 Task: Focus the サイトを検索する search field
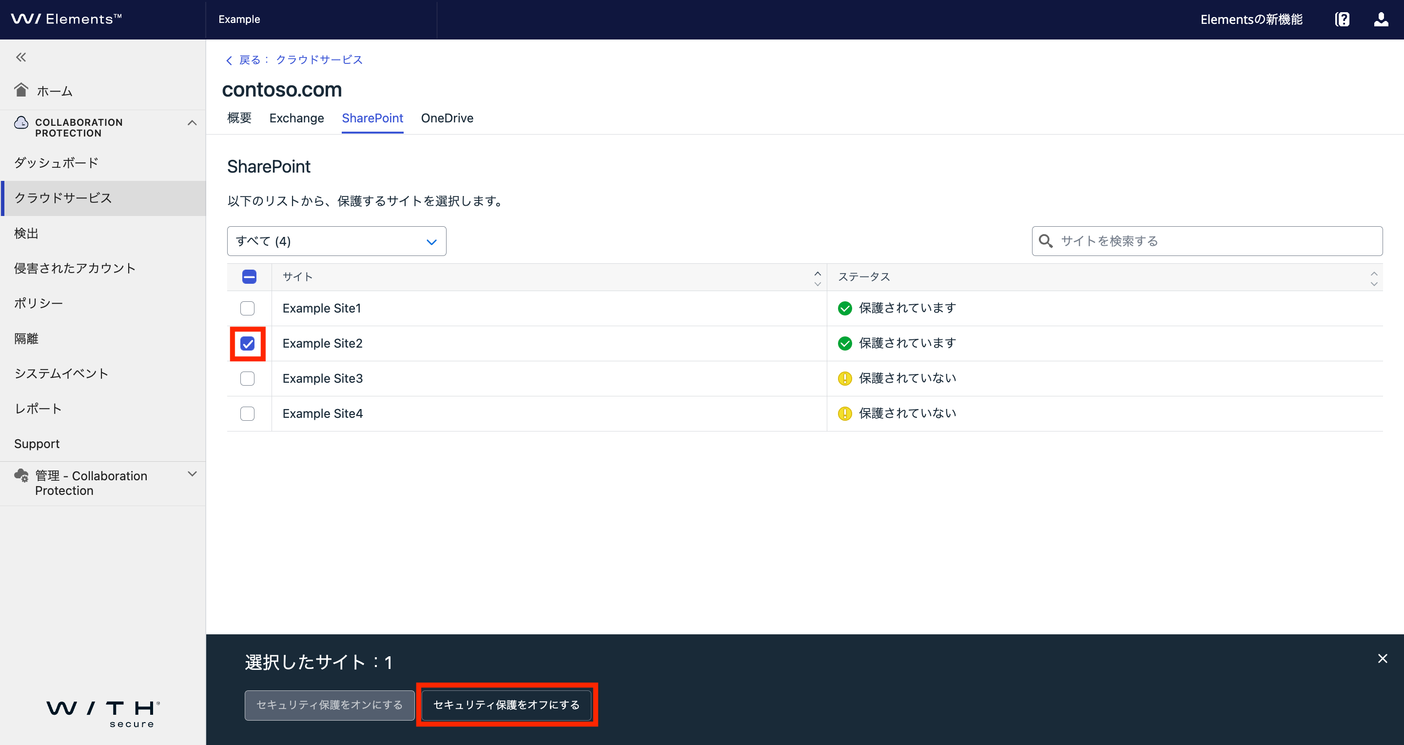(x=1207, y=241)
